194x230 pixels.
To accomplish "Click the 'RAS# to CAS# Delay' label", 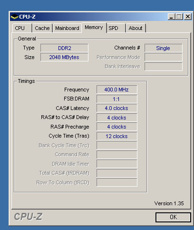I will 65,117.
